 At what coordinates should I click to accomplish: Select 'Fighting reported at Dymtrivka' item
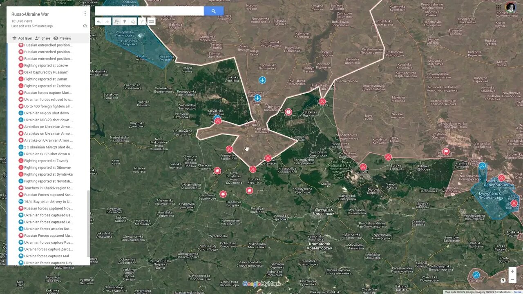(x=46, y=174)
